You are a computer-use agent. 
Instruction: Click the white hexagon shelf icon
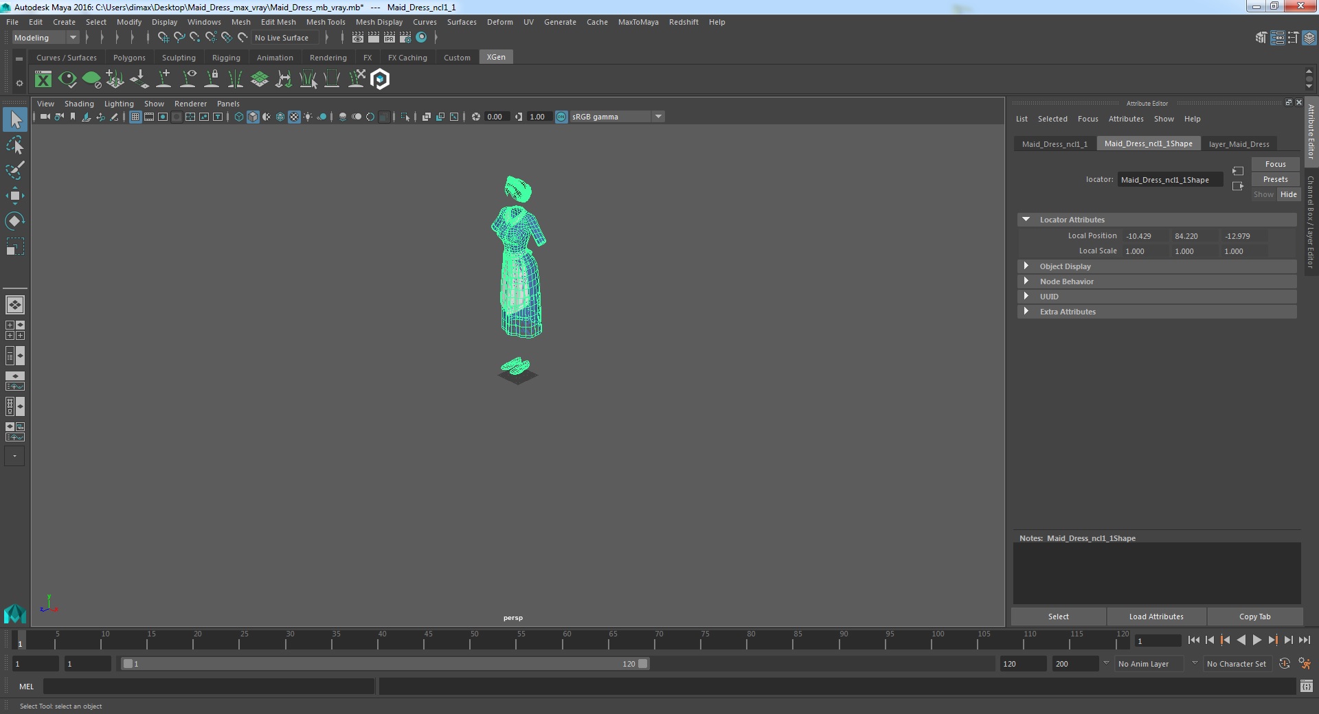point(380,80)
